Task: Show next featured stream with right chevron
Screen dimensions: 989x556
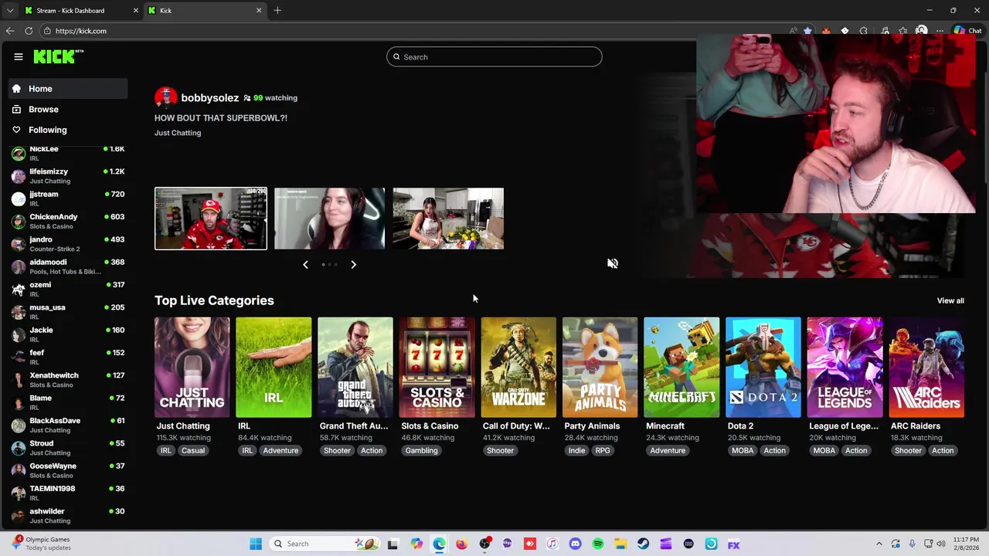Action: click(x=353, y=265)
